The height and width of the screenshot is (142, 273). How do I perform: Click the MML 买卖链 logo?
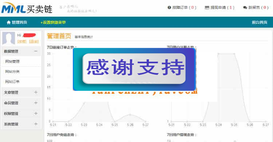(x=27, y=8)
